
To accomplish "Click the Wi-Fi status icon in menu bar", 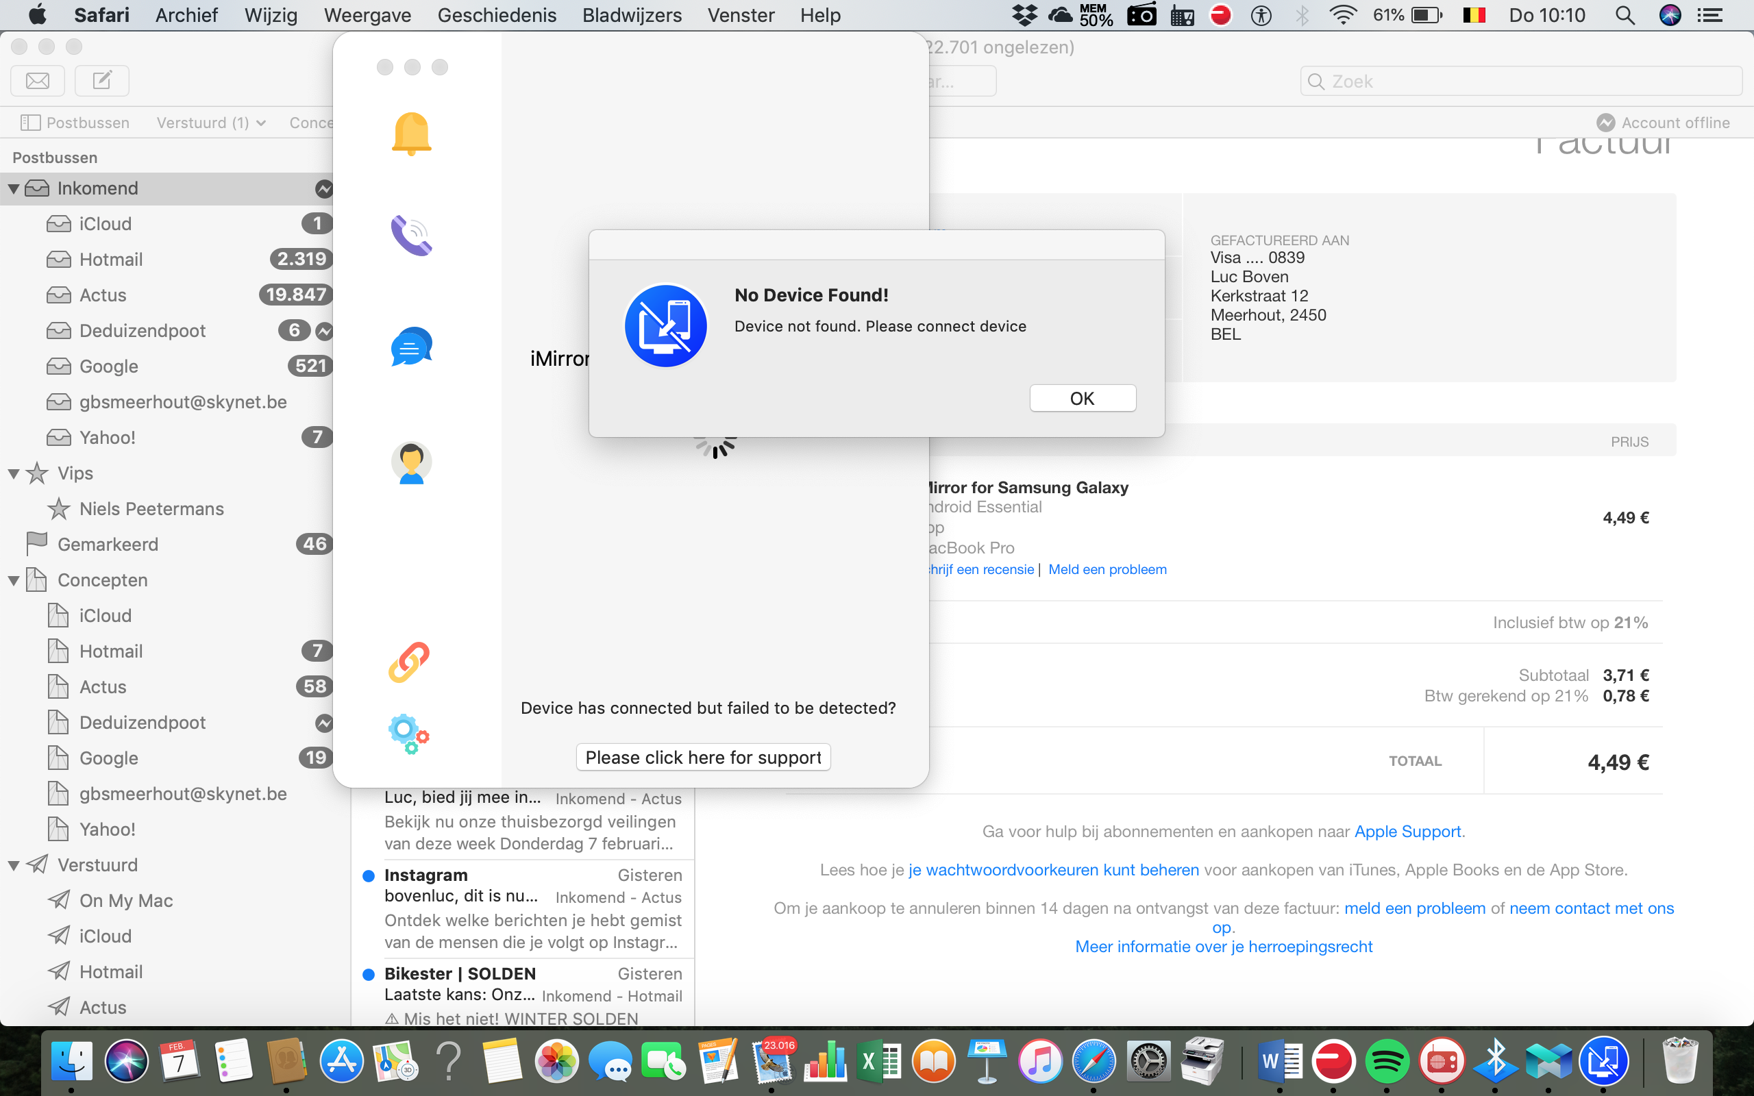I will tap(1343, 15).
